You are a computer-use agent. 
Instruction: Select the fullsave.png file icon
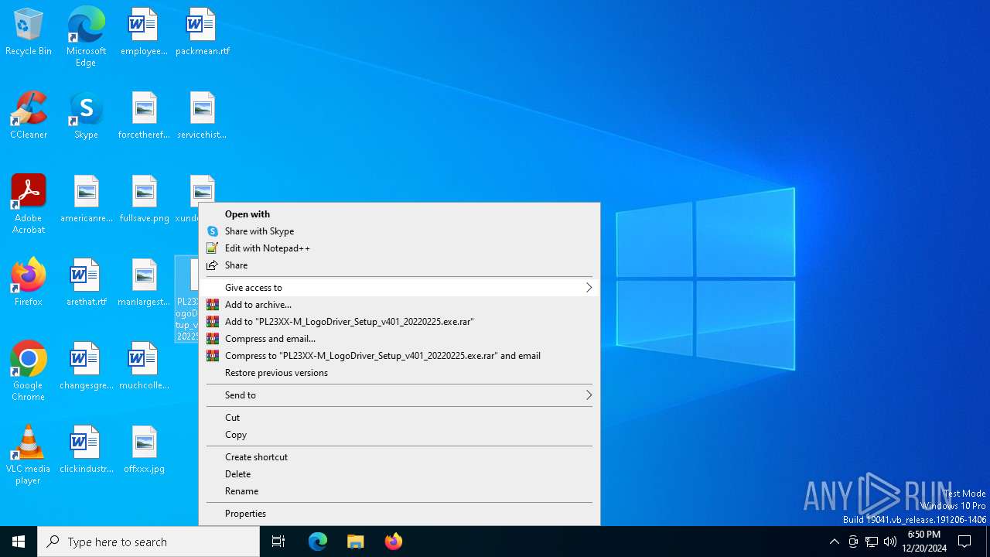pos(144,200)
